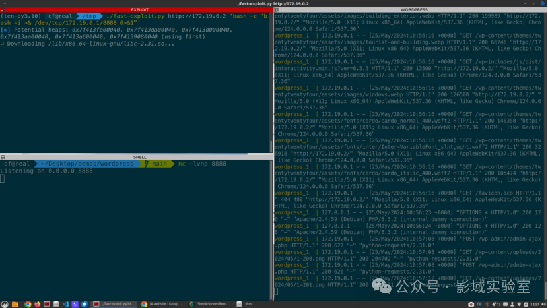Click the EXPLOIT pane's title bar icon
This screenshot has width=548, height=308.
coord(3,10)
